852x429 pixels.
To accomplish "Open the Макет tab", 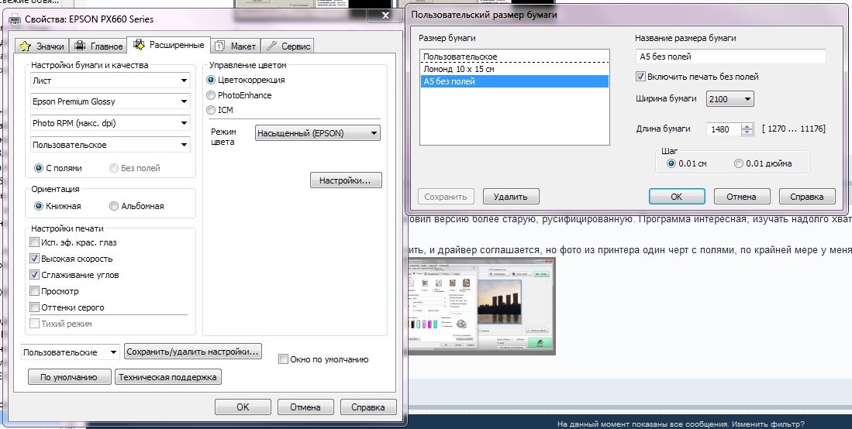I will 236,46.
